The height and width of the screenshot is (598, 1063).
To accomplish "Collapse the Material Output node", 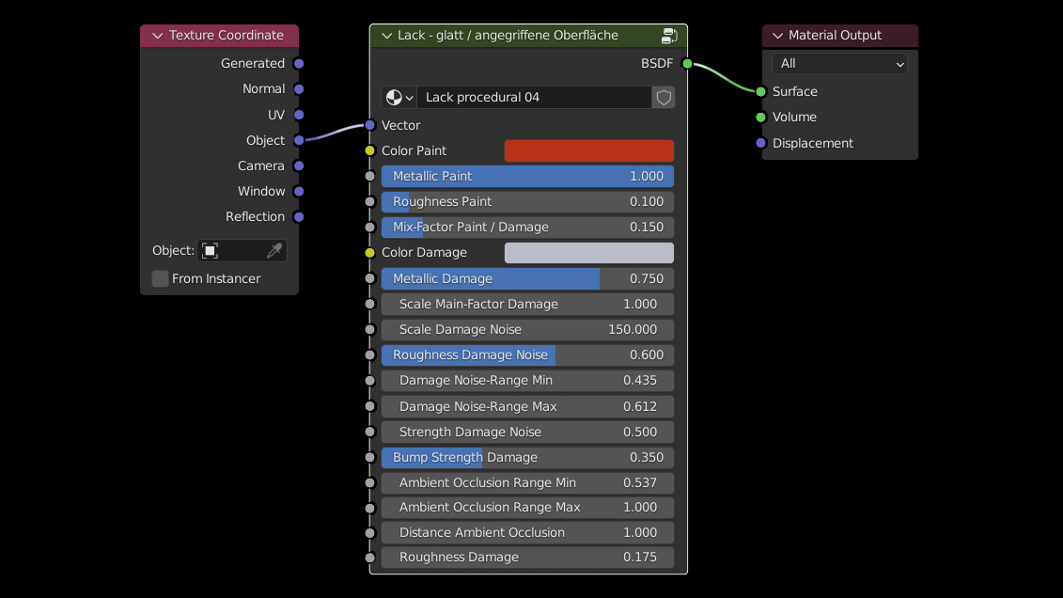I will click(x=777, y=36).
